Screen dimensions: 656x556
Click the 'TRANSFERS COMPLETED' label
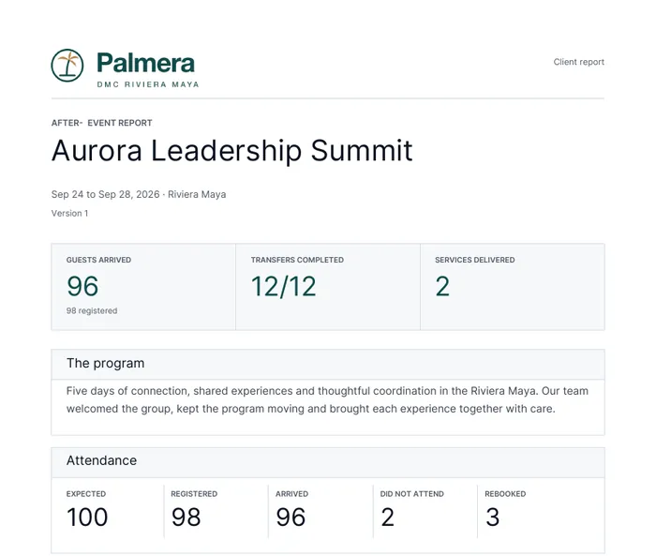click(x=297, y=260)
